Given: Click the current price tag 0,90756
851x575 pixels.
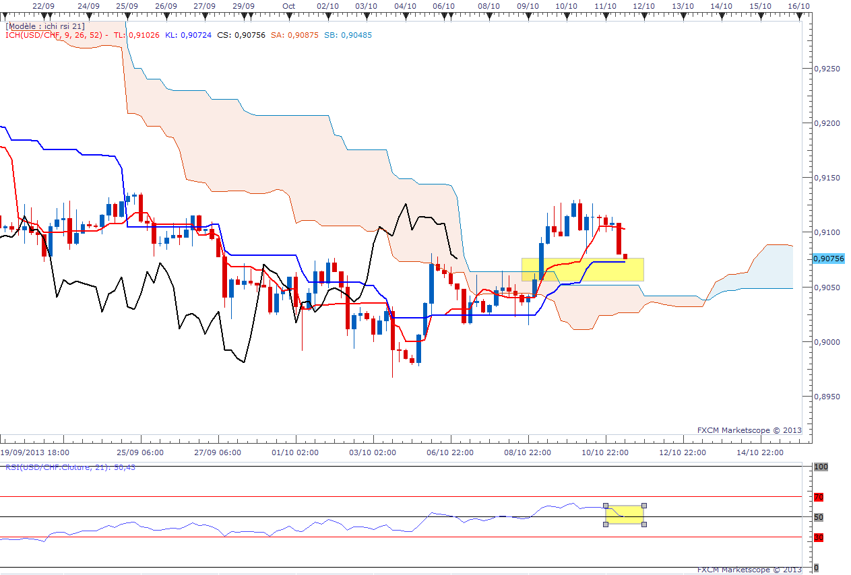Looking at the screenshot, I should [829, 259].
